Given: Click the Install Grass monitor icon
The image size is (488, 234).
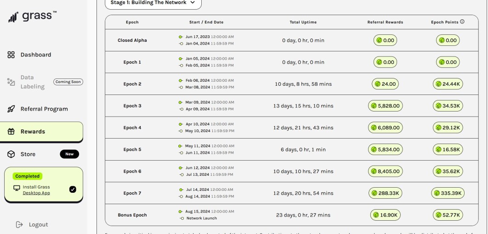Looking at the screenshot, I should coord(17,188).
